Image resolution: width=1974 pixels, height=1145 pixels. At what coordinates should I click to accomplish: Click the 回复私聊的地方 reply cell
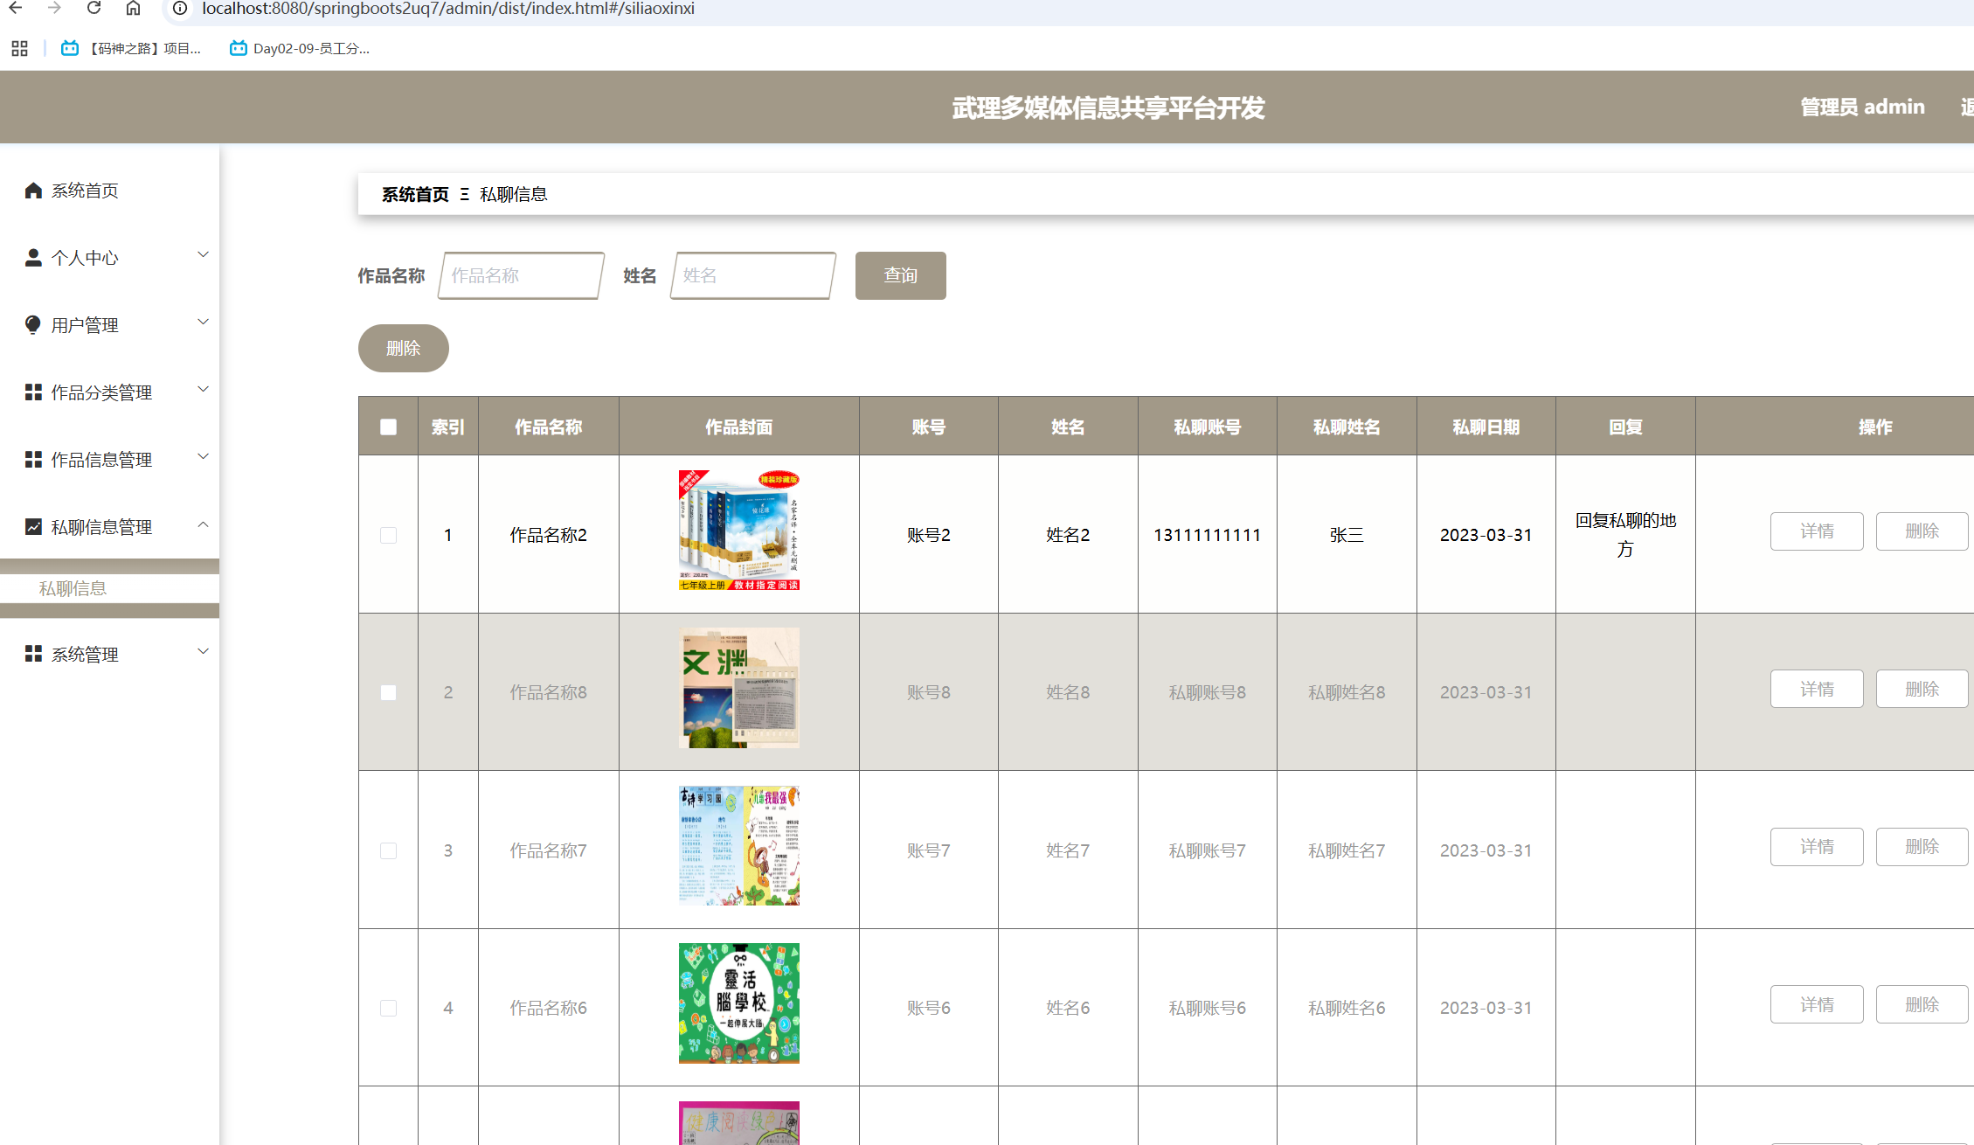coord(1625,534)
